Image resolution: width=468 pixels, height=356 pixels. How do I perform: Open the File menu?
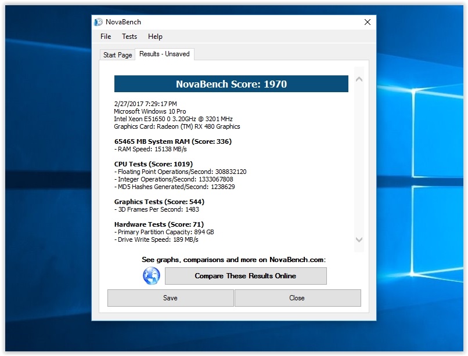tap(106, 37)
